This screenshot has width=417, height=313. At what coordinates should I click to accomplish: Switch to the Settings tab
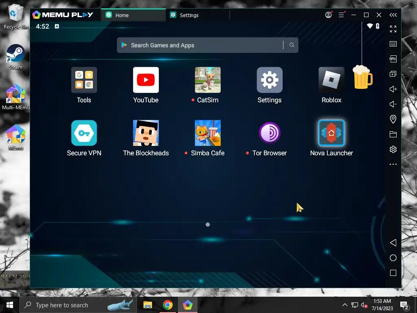coord(198,15)
